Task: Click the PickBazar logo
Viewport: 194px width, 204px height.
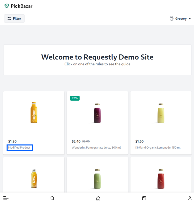Action: click(18, 6)
